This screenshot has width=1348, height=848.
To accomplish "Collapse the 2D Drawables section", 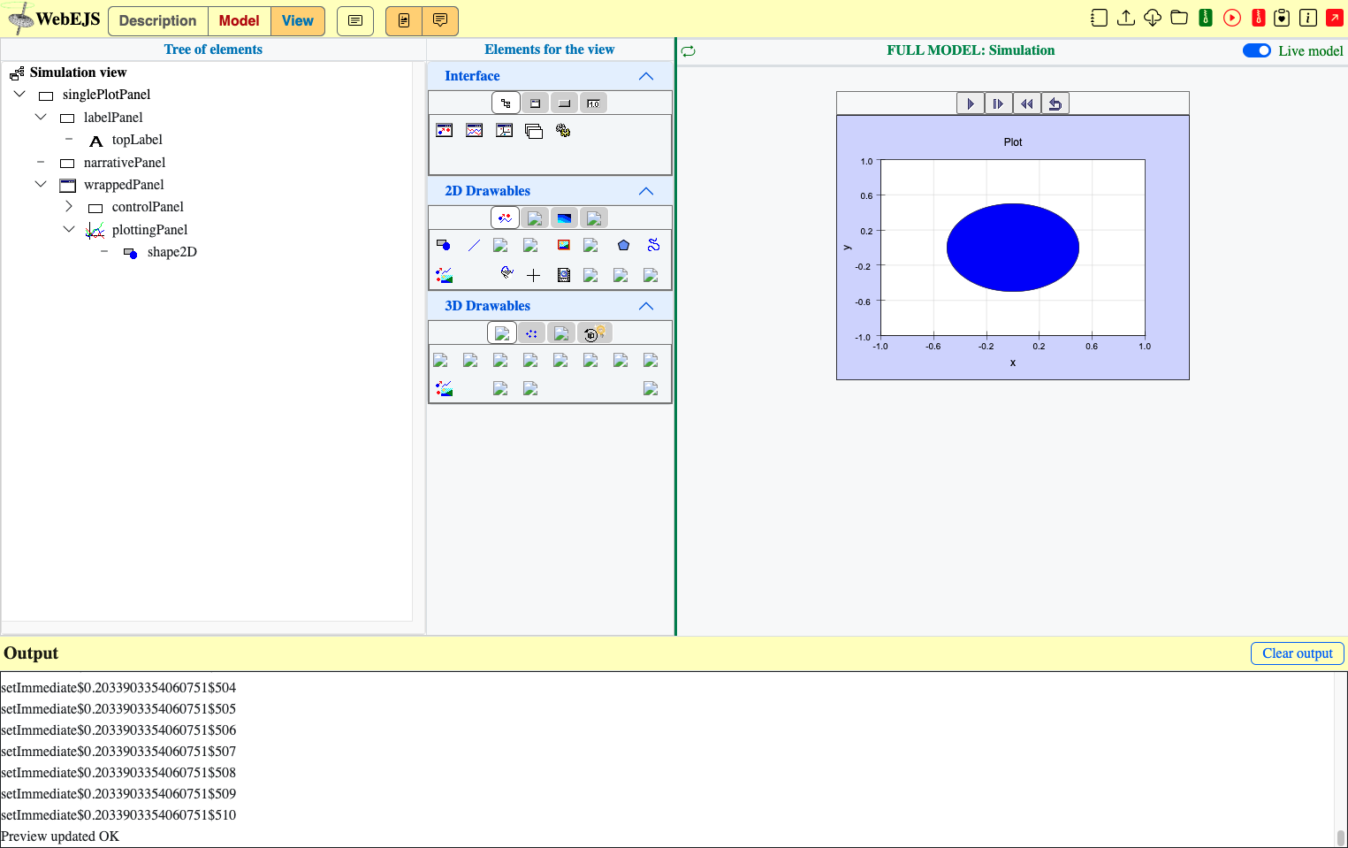I will pos(645,191).
